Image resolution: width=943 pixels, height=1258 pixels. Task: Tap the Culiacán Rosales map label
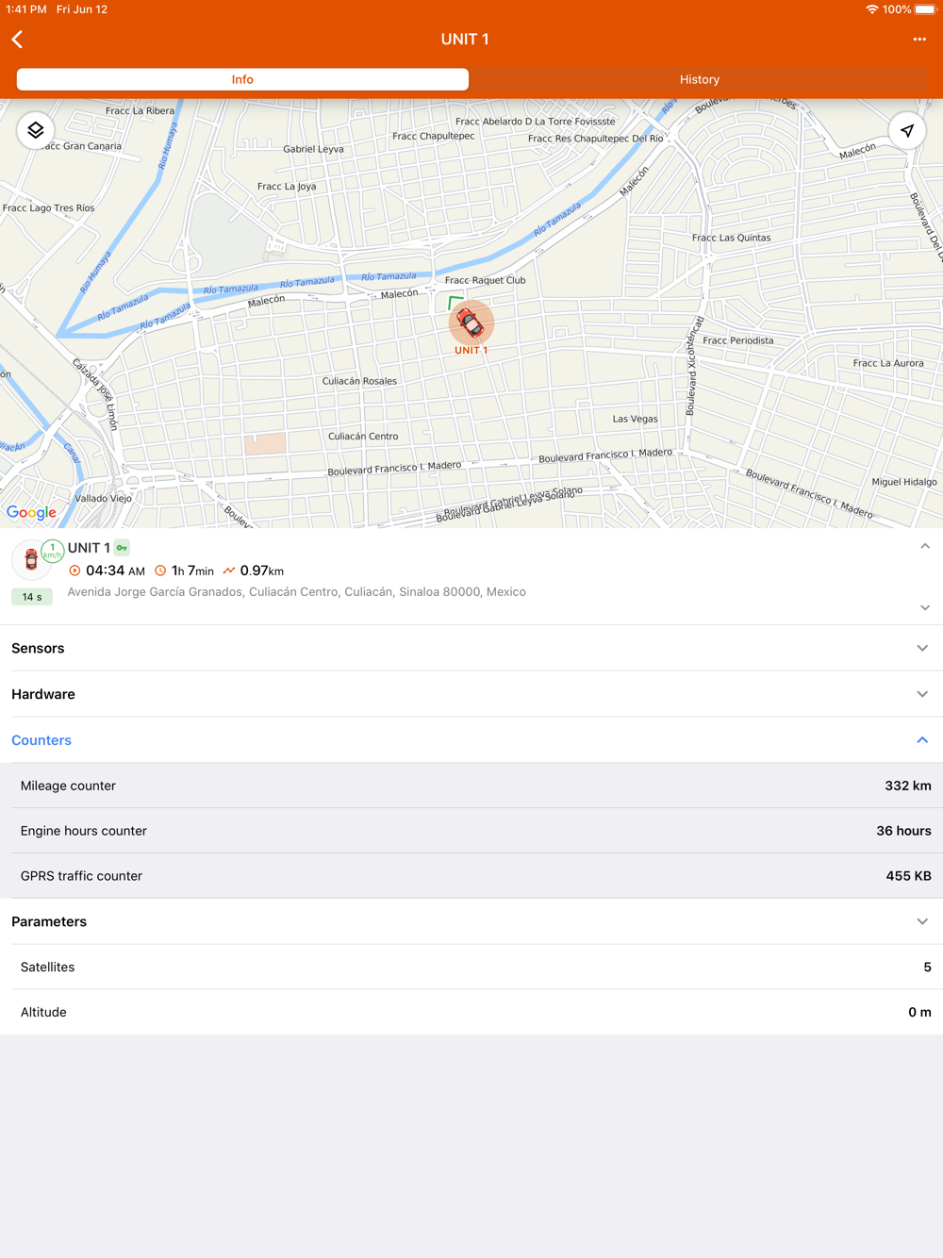click(x=359, y=381)
